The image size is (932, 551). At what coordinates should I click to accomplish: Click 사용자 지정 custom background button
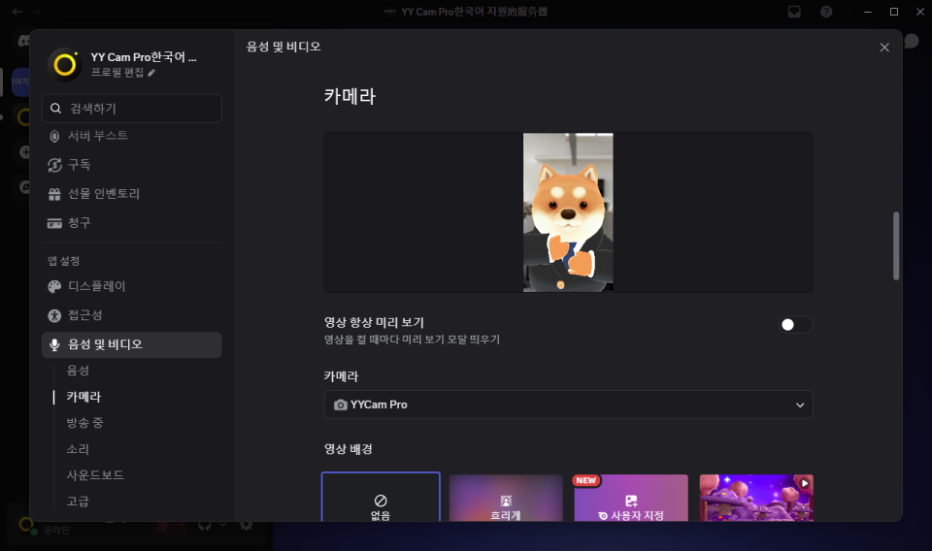[631, 498]
